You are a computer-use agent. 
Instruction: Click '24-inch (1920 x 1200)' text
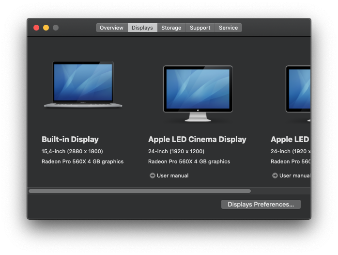[176, 151]
